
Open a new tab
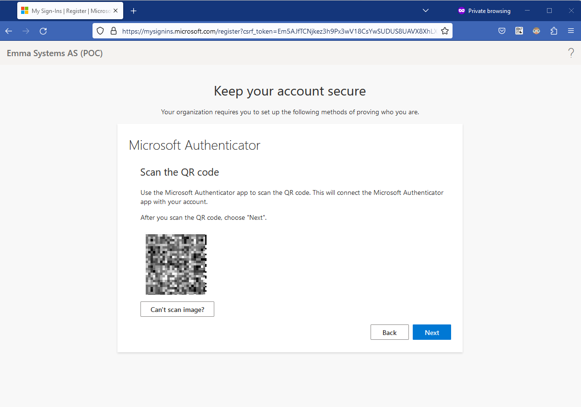[x=134, y=11]
